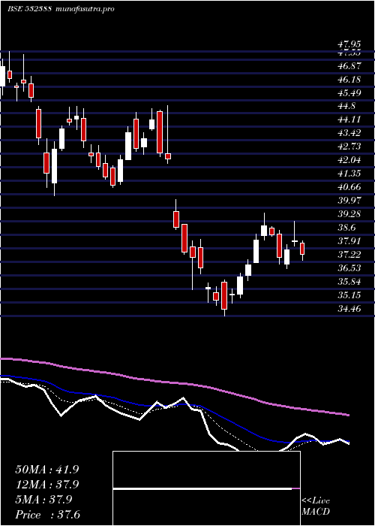
Task: Click the 45.49 price axis label
Action: click(x=349, y=93)
